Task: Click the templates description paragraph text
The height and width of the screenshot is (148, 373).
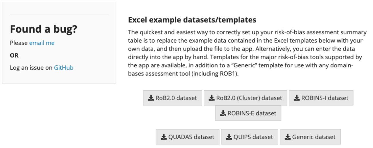Action: 247,53
